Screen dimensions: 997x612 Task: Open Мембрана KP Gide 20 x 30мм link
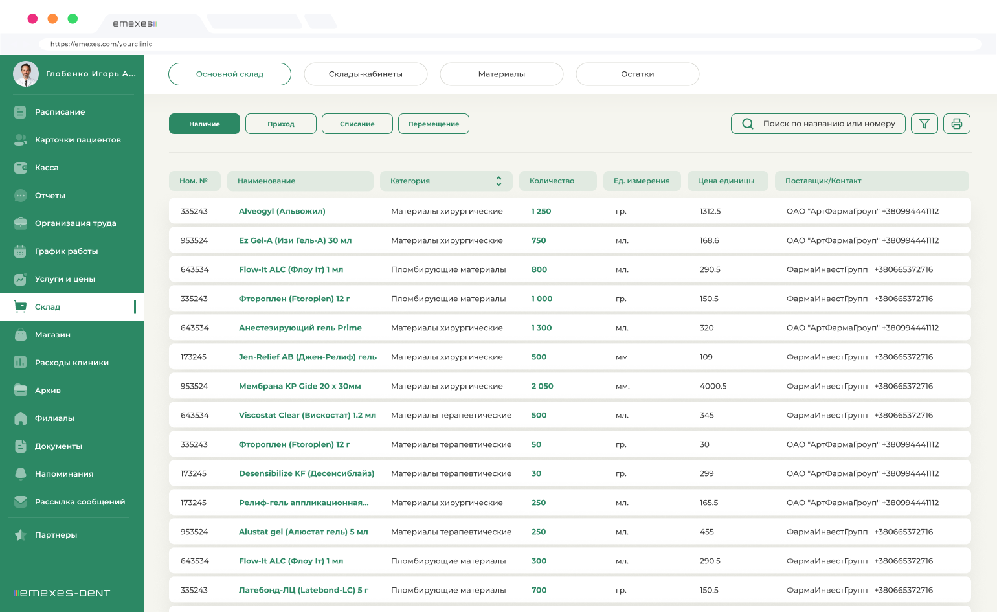pos(300,386)
